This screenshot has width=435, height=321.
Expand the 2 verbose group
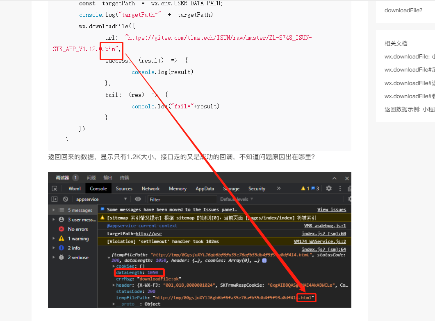point(54,257)
